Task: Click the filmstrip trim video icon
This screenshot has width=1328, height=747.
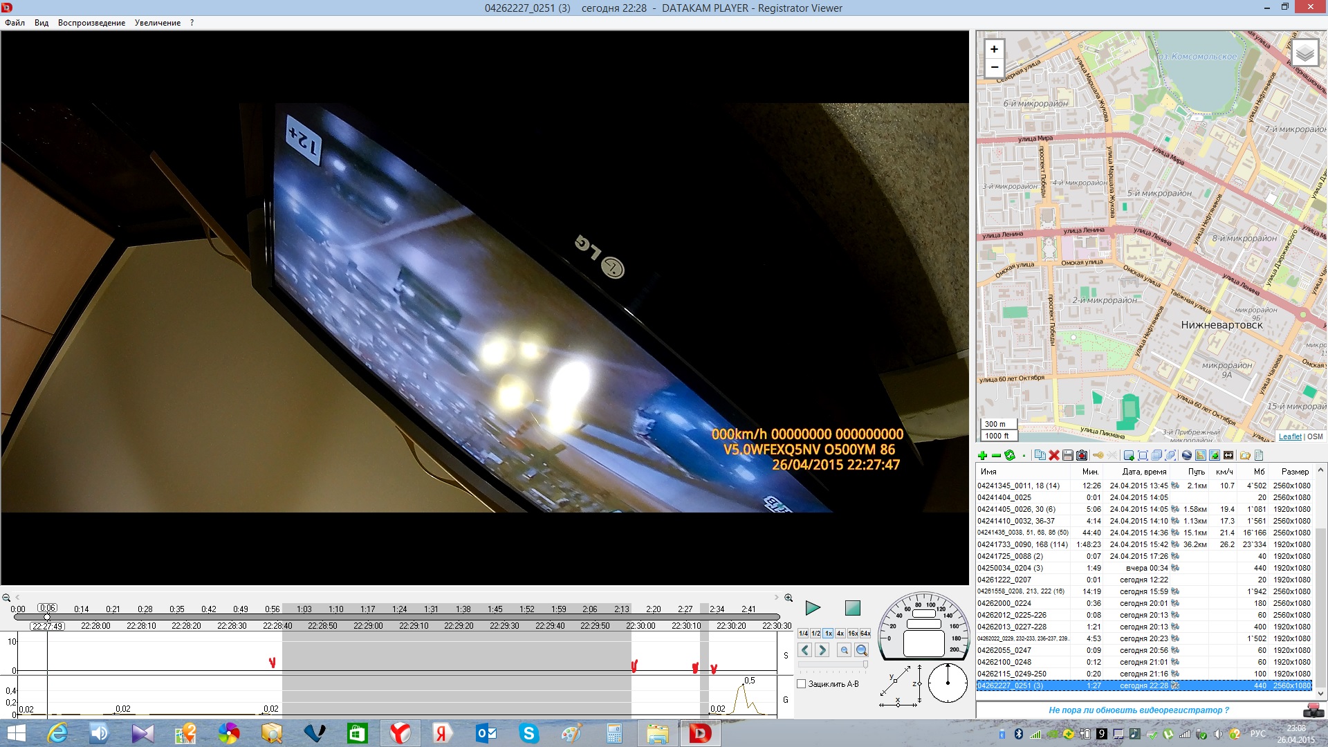Action: 1228,455
